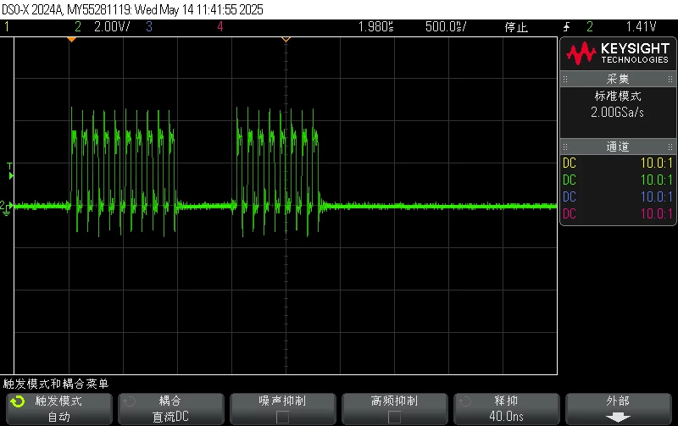Open the 耦合 直流DC coupling selector
This screenshot has height=426, width=678.
tap(171, 409)
